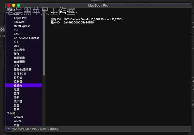Open the USB section
194x135 pixels.
point(17,46)
